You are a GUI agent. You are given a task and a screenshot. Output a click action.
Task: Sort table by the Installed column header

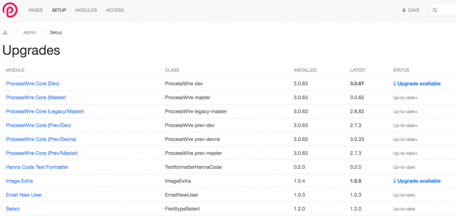click(x=305, y=70)
